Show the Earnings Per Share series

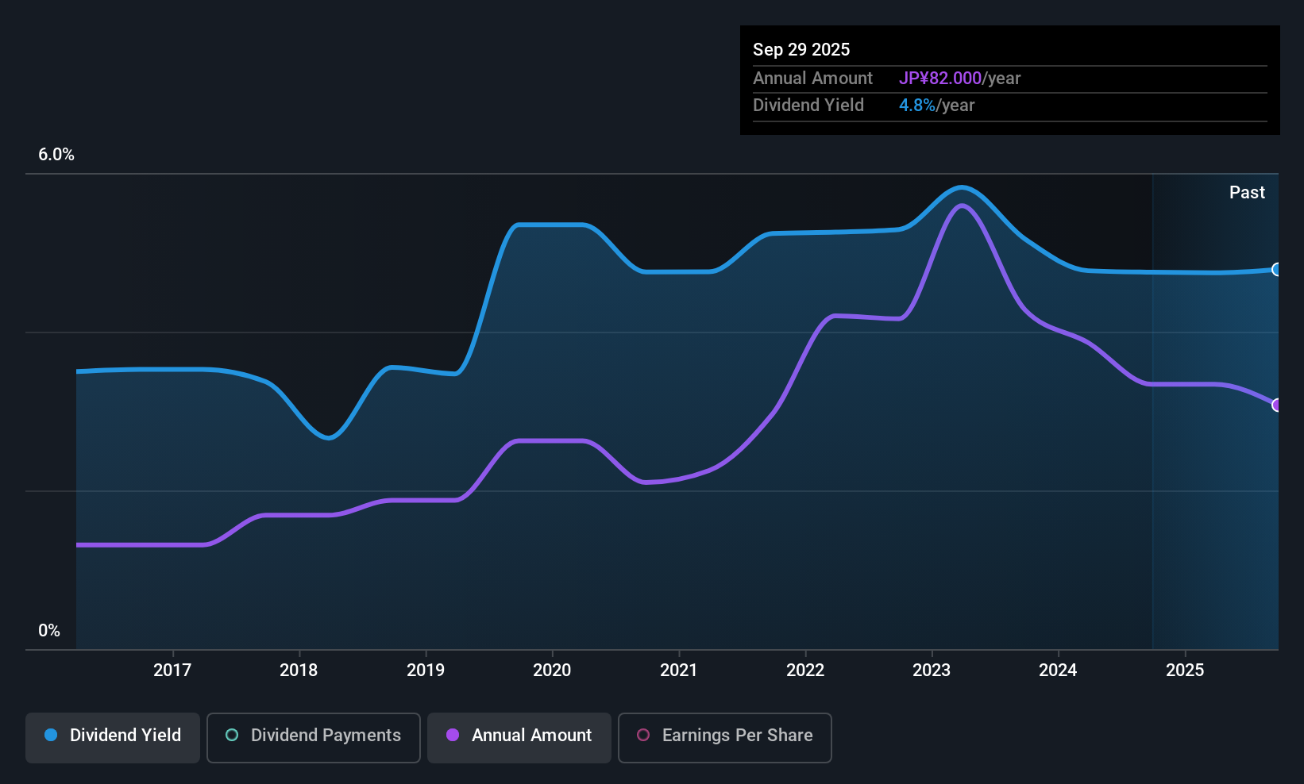click(x=724, y=736)
